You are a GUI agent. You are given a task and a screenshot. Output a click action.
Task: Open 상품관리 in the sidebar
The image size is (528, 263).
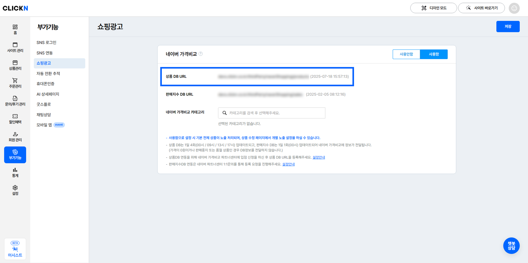point(15,65)
